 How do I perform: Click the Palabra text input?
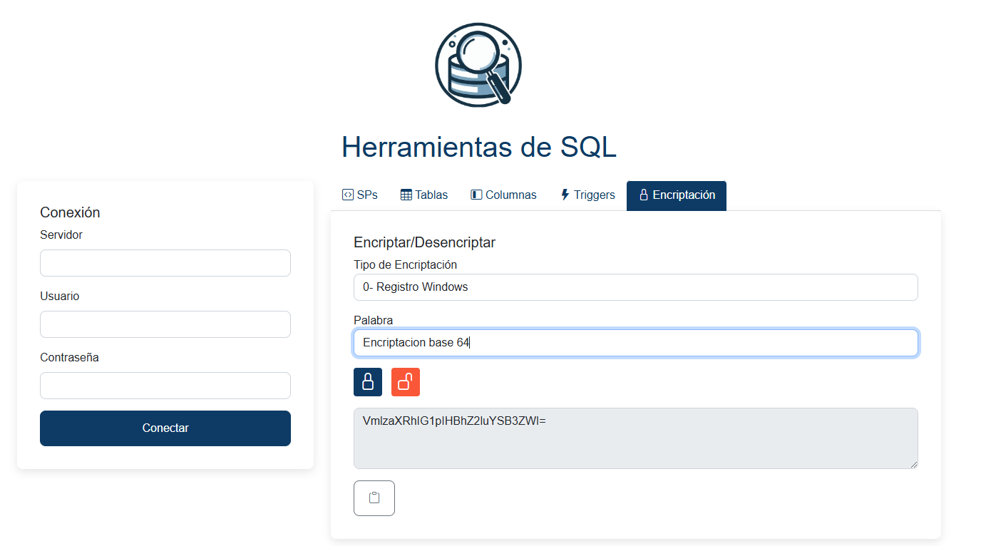pyautogui.click(x=635, y=342)
